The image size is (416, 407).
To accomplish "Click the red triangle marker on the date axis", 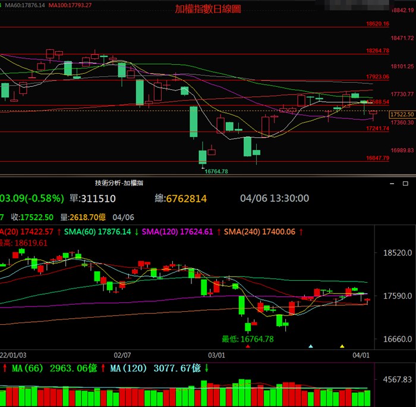I will click(x=248, y=346).
